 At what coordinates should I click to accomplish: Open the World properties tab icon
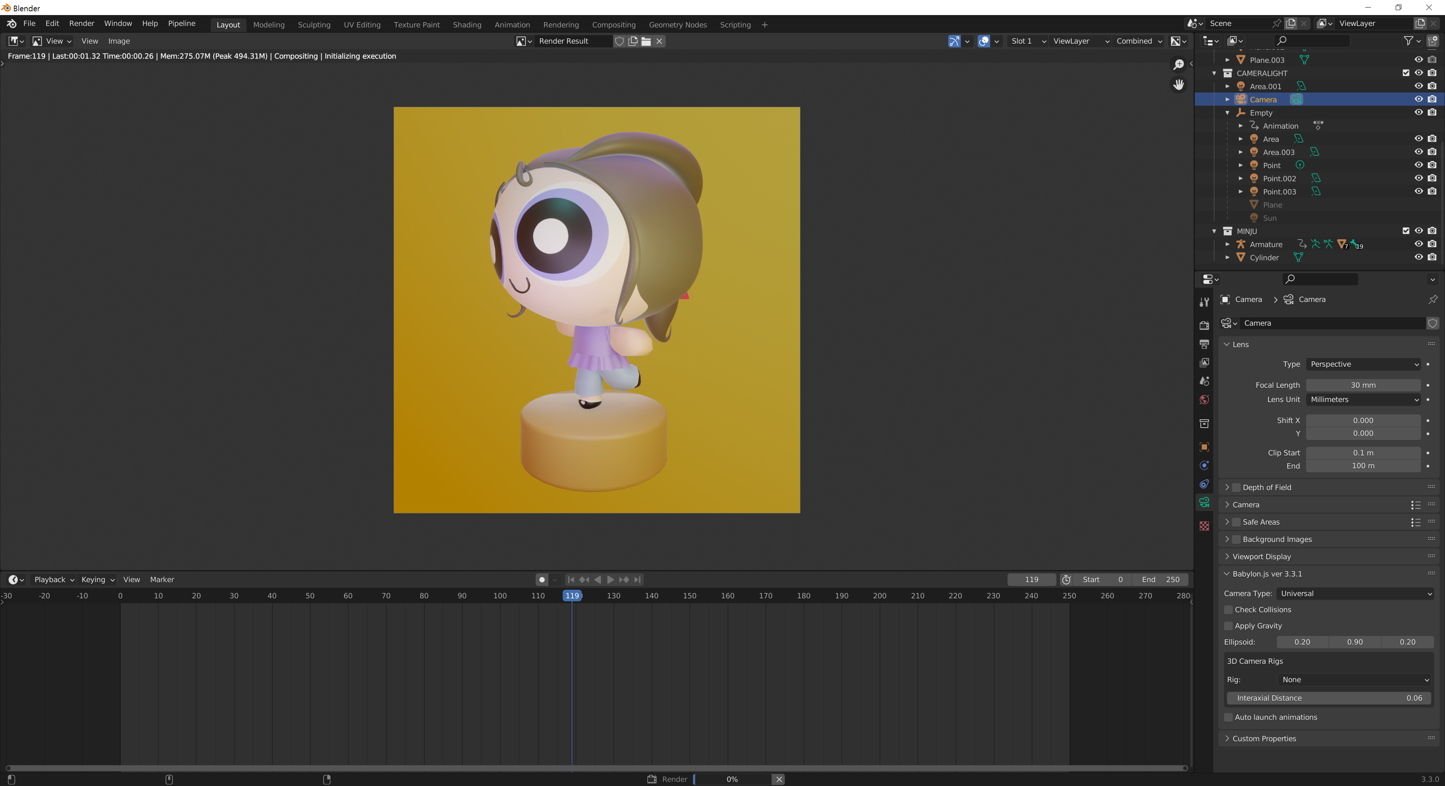coord(1204,400)
